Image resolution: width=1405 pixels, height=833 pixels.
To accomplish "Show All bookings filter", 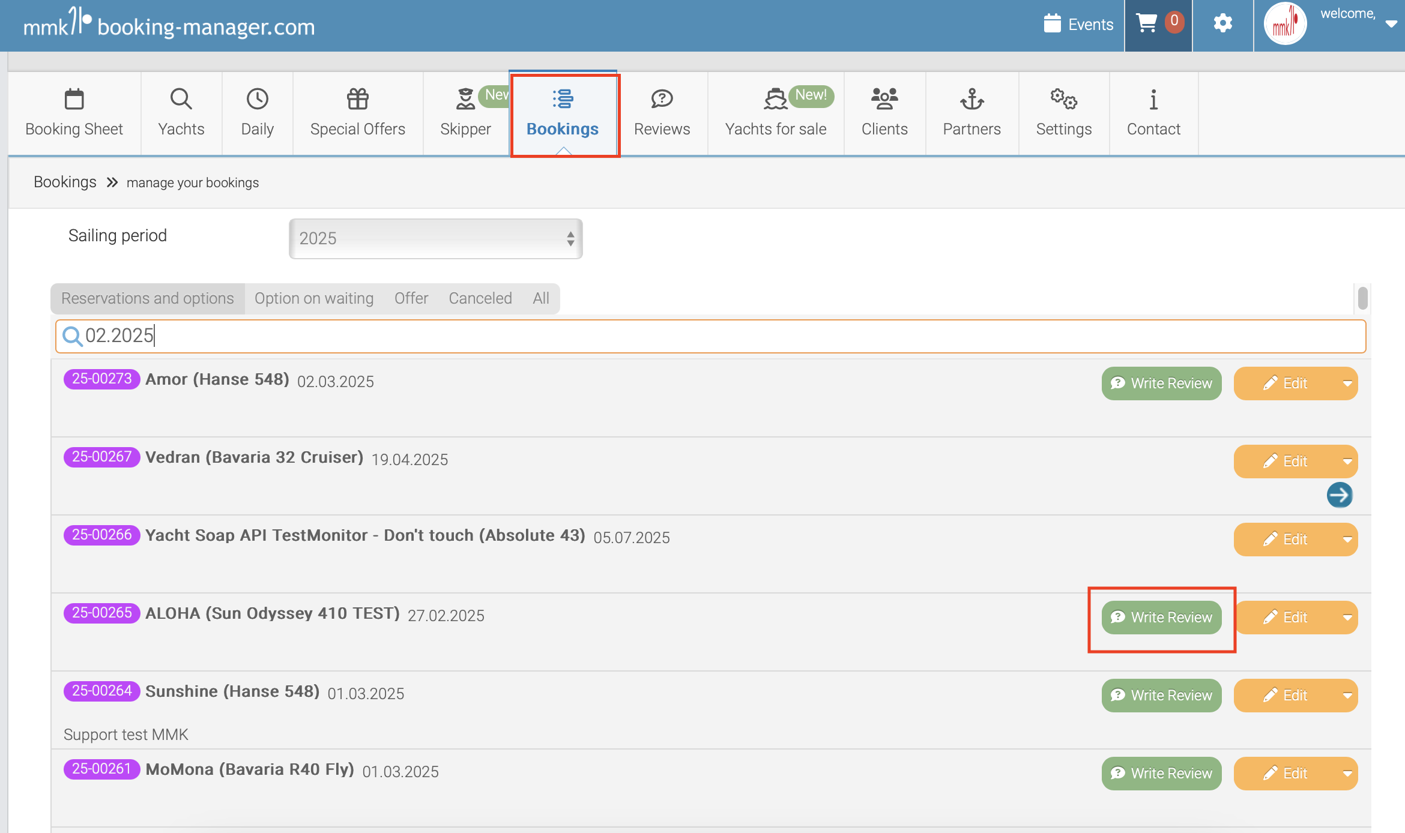I will pyautogui.click(x=540, y=298).
